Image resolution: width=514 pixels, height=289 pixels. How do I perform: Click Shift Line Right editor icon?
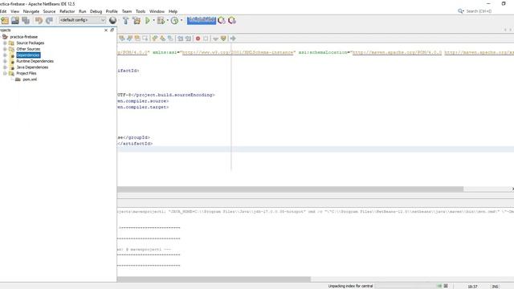coord(188,39)
